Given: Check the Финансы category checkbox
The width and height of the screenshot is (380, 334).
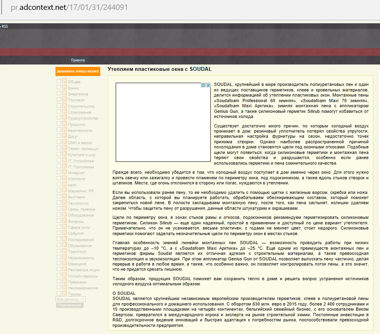Looking at the screenshot, I should tap(59, 221).
